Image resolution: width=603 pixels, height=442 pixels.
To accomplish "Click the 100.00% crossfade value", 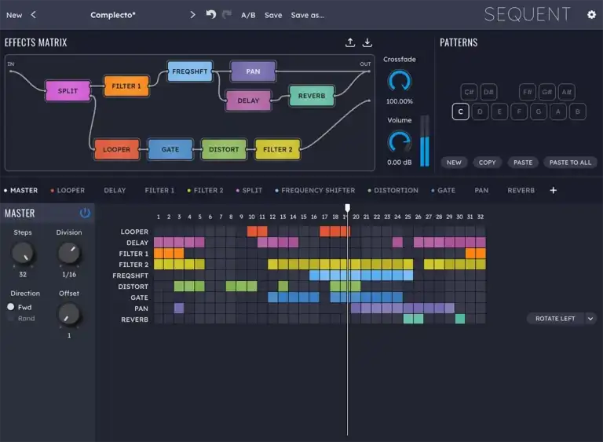I will [400, 101].
